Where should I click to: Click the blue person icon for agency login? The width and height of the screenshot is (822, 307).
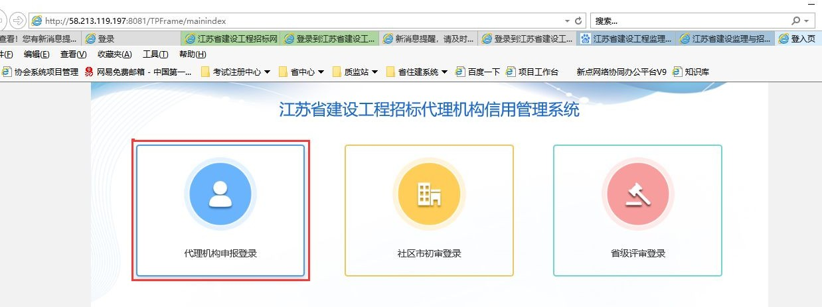220,194
